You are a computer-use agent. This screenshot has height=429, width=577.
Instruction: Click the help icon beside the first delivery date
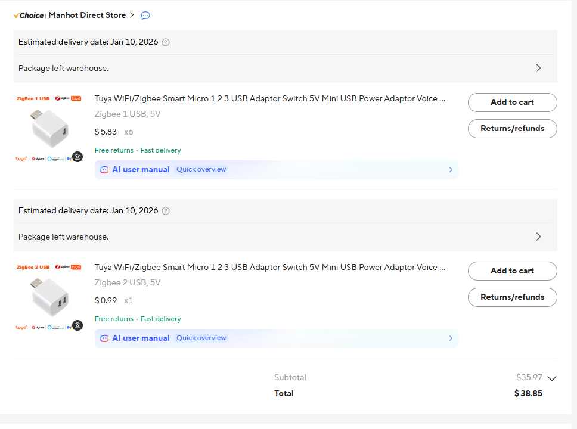point(166,42)
